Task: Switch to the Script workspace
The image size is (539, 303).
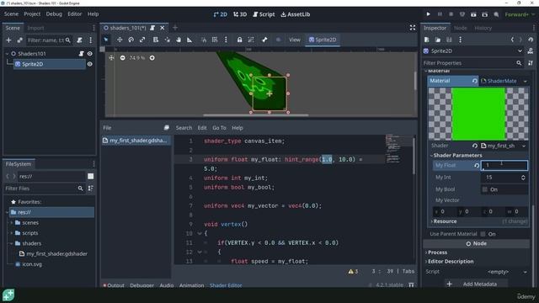Action: point(264,14)
